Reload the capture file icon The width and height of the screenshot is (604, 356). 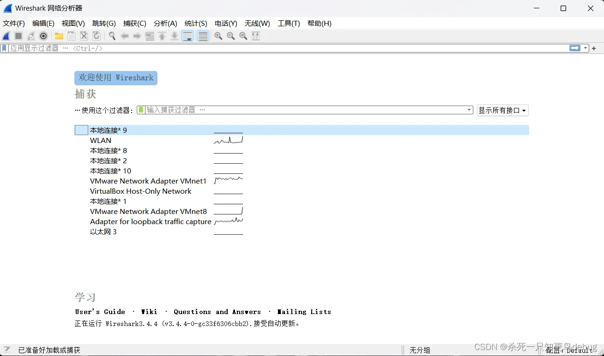97,36
